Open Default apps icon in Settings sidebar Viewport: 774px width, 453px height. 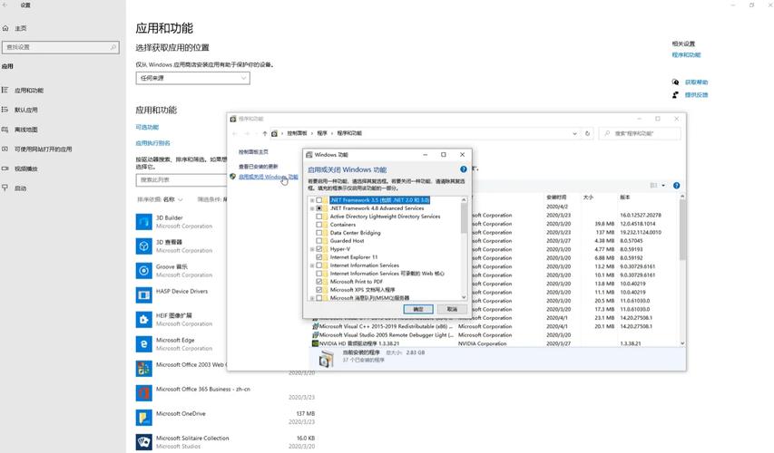(5, 110)
